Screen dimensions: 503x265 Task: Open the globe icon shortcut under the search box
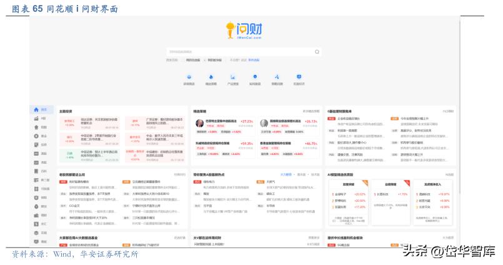click(x=189, y=77)
